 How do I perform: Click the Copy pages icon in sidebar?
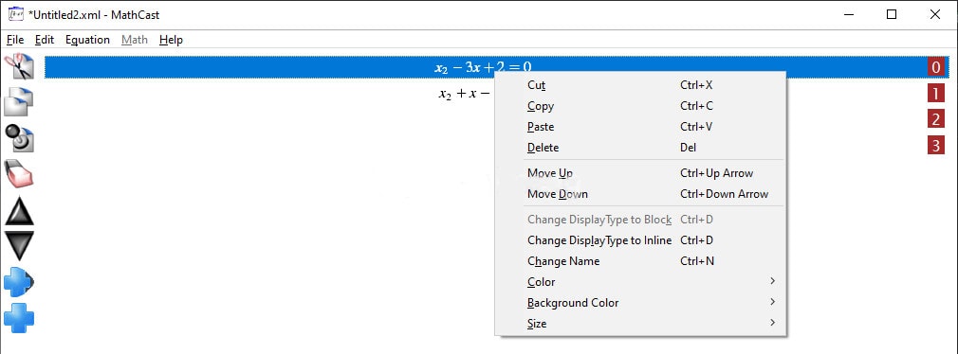pos(19,102)
